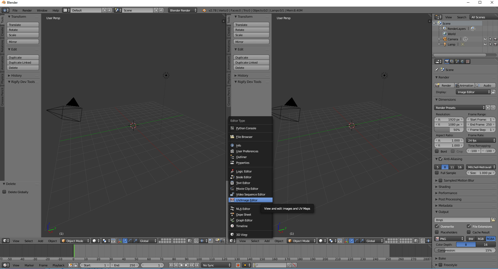Jump to the first frame in timeline
Screen dimensions: 498x269
pyautogui.click(x=171, y=265)
